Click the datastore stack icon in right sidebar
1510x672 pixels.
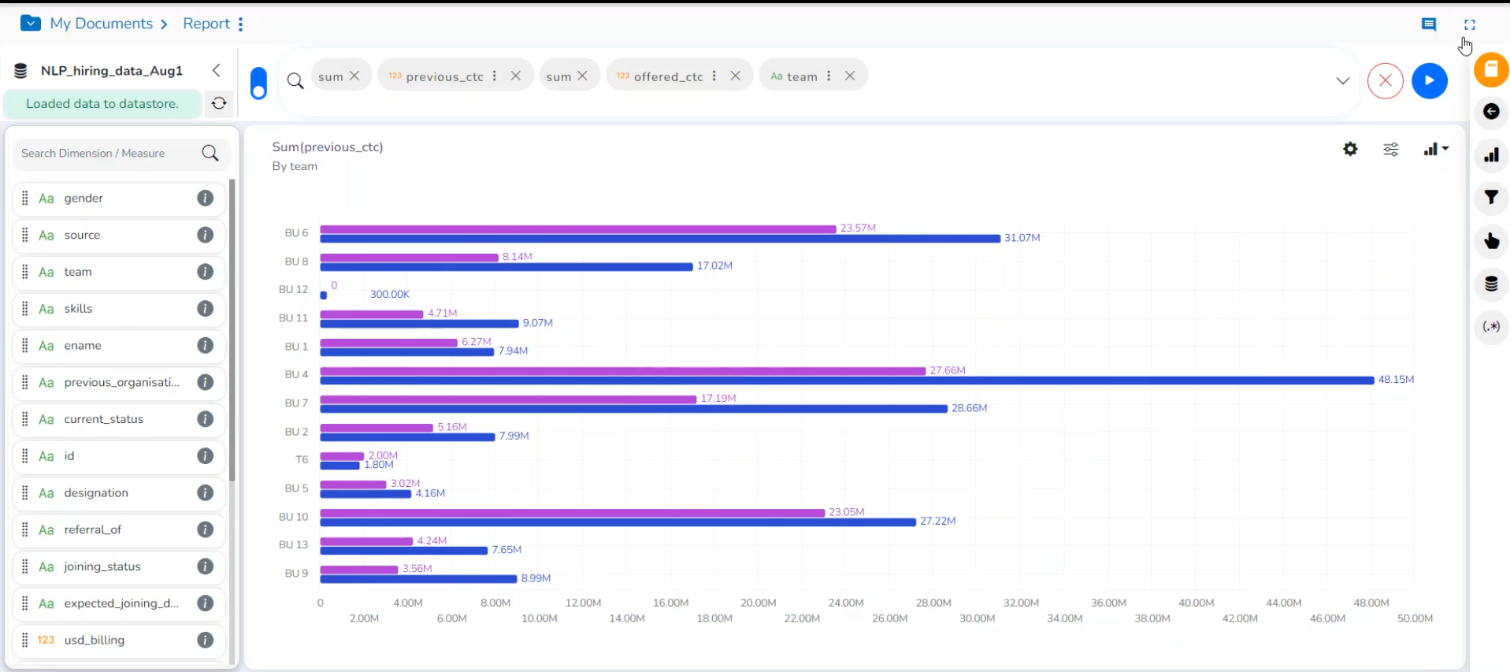[x=1491, y=284]
